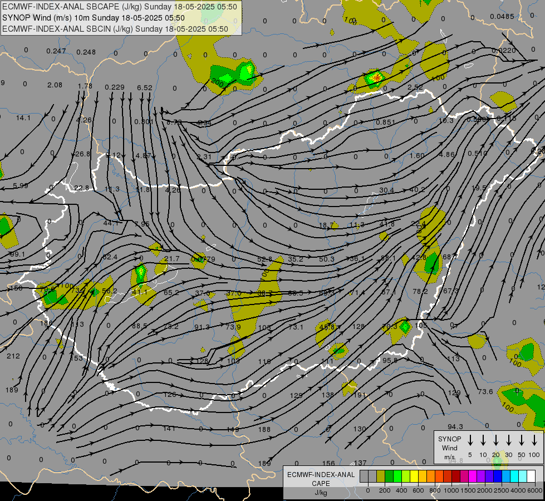Select the dark red CAPE legend swatch
Screen dimensions: 545x501
pos(456,477)
